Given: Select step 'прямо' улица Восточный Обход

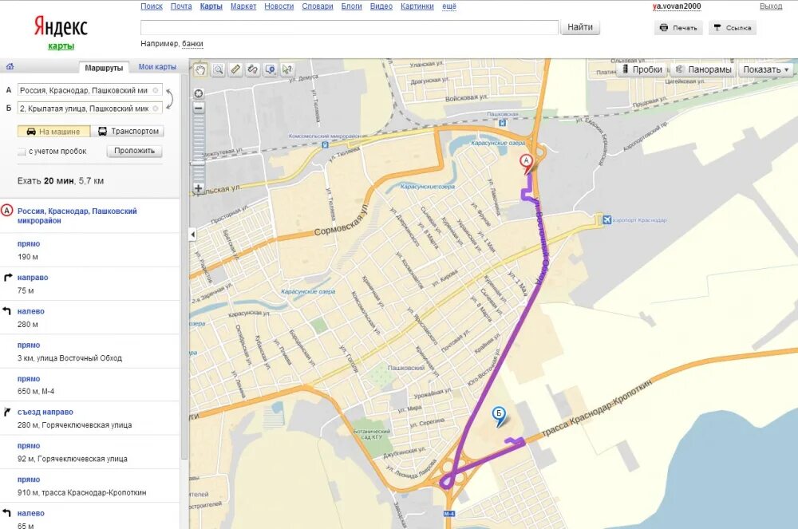Looking at the screenshot, I should click(x=89, y=351).
